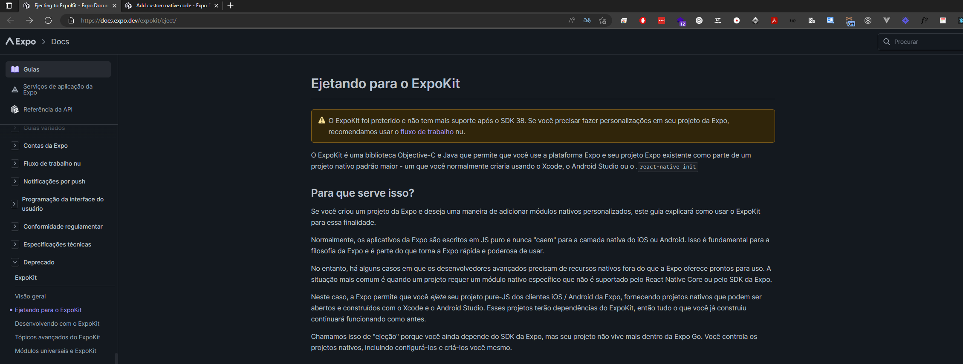Click the react-native init code snippet
Viewport: 963px width, 364px height.
668,167
